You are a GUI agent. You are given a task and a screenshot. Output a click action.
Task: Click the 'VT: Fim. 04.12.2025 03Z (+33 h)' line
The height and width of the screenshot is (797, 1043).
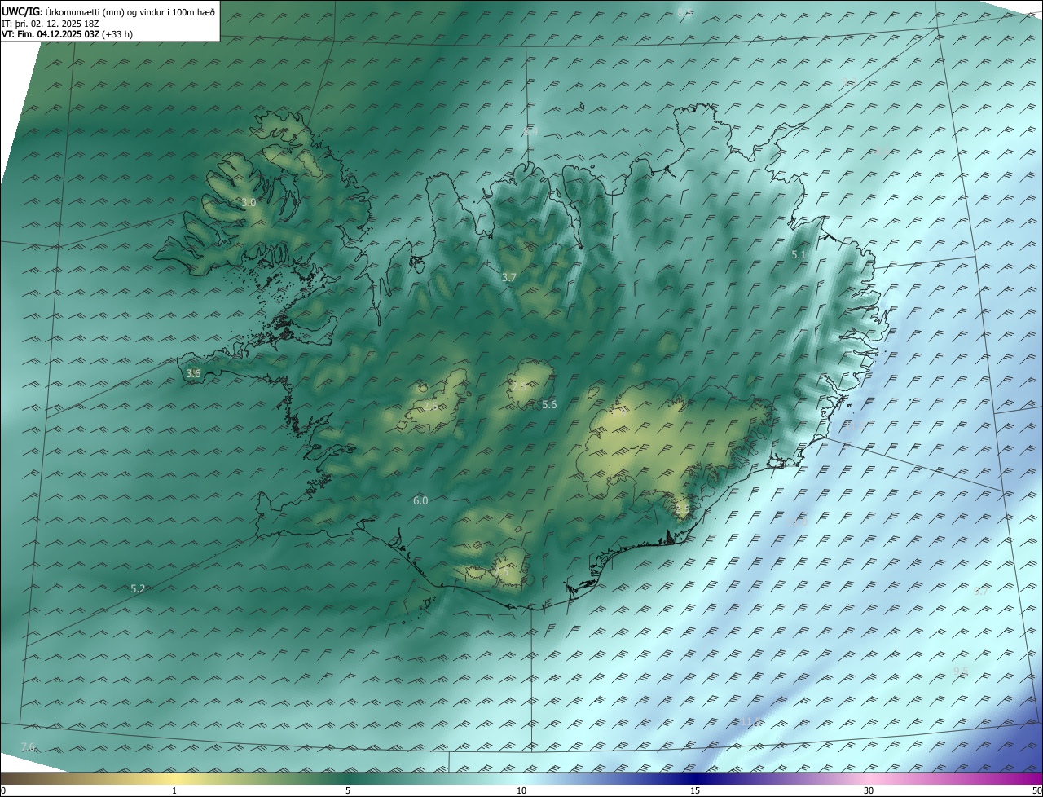coord(67,33)
